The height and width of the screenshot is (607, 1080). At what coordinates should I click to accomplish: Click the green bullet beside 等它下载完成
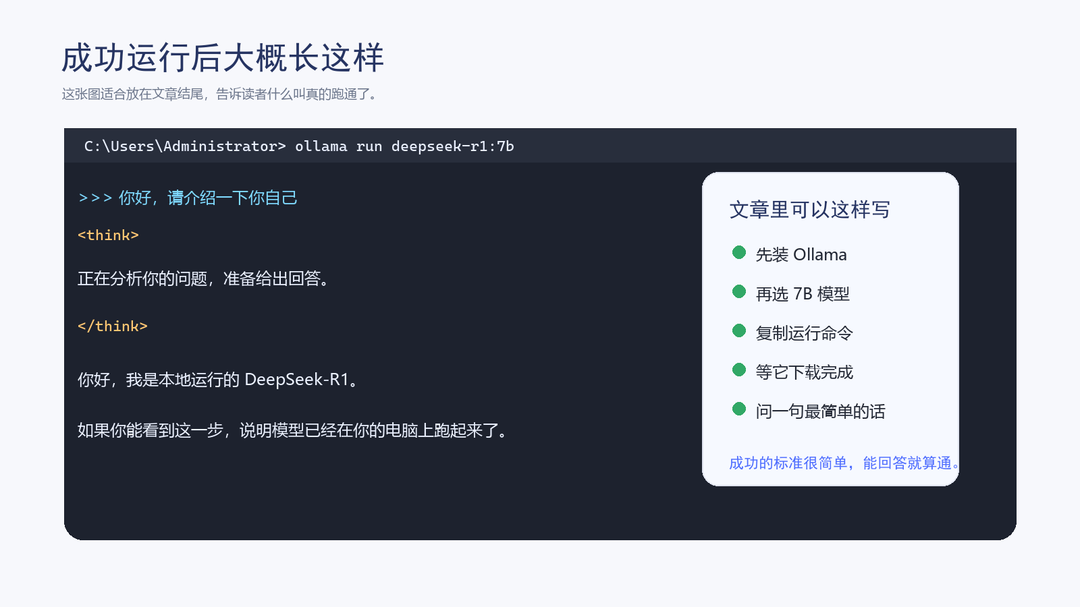click(739, 370)
